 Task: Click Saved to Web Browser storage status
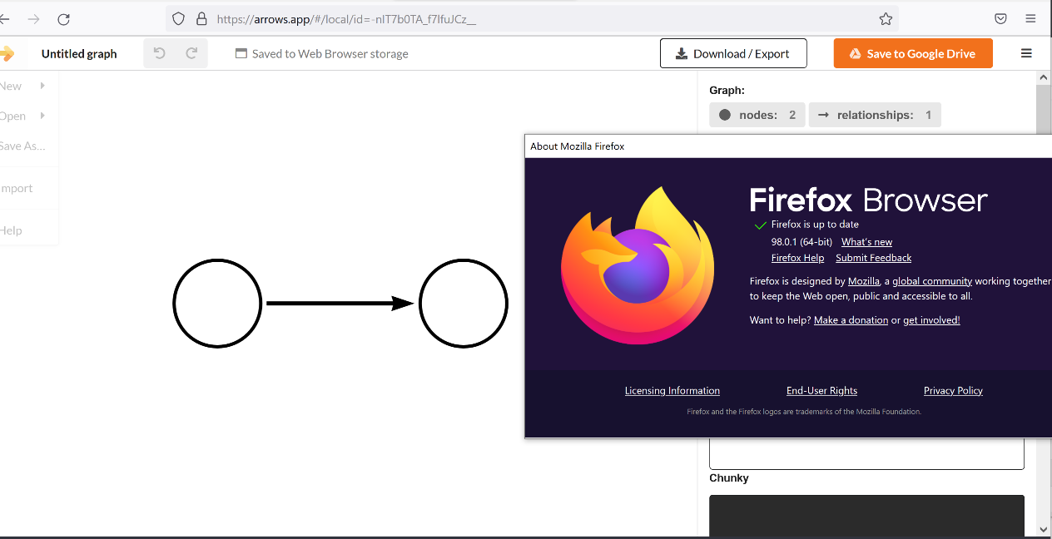[321, 53]
